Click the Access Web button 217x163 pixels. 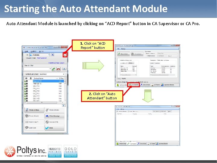coord(55,122)
